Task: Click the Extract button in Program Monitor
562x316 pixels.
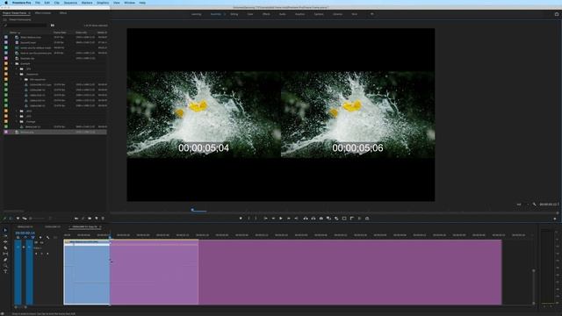Action: coord(313,219)
